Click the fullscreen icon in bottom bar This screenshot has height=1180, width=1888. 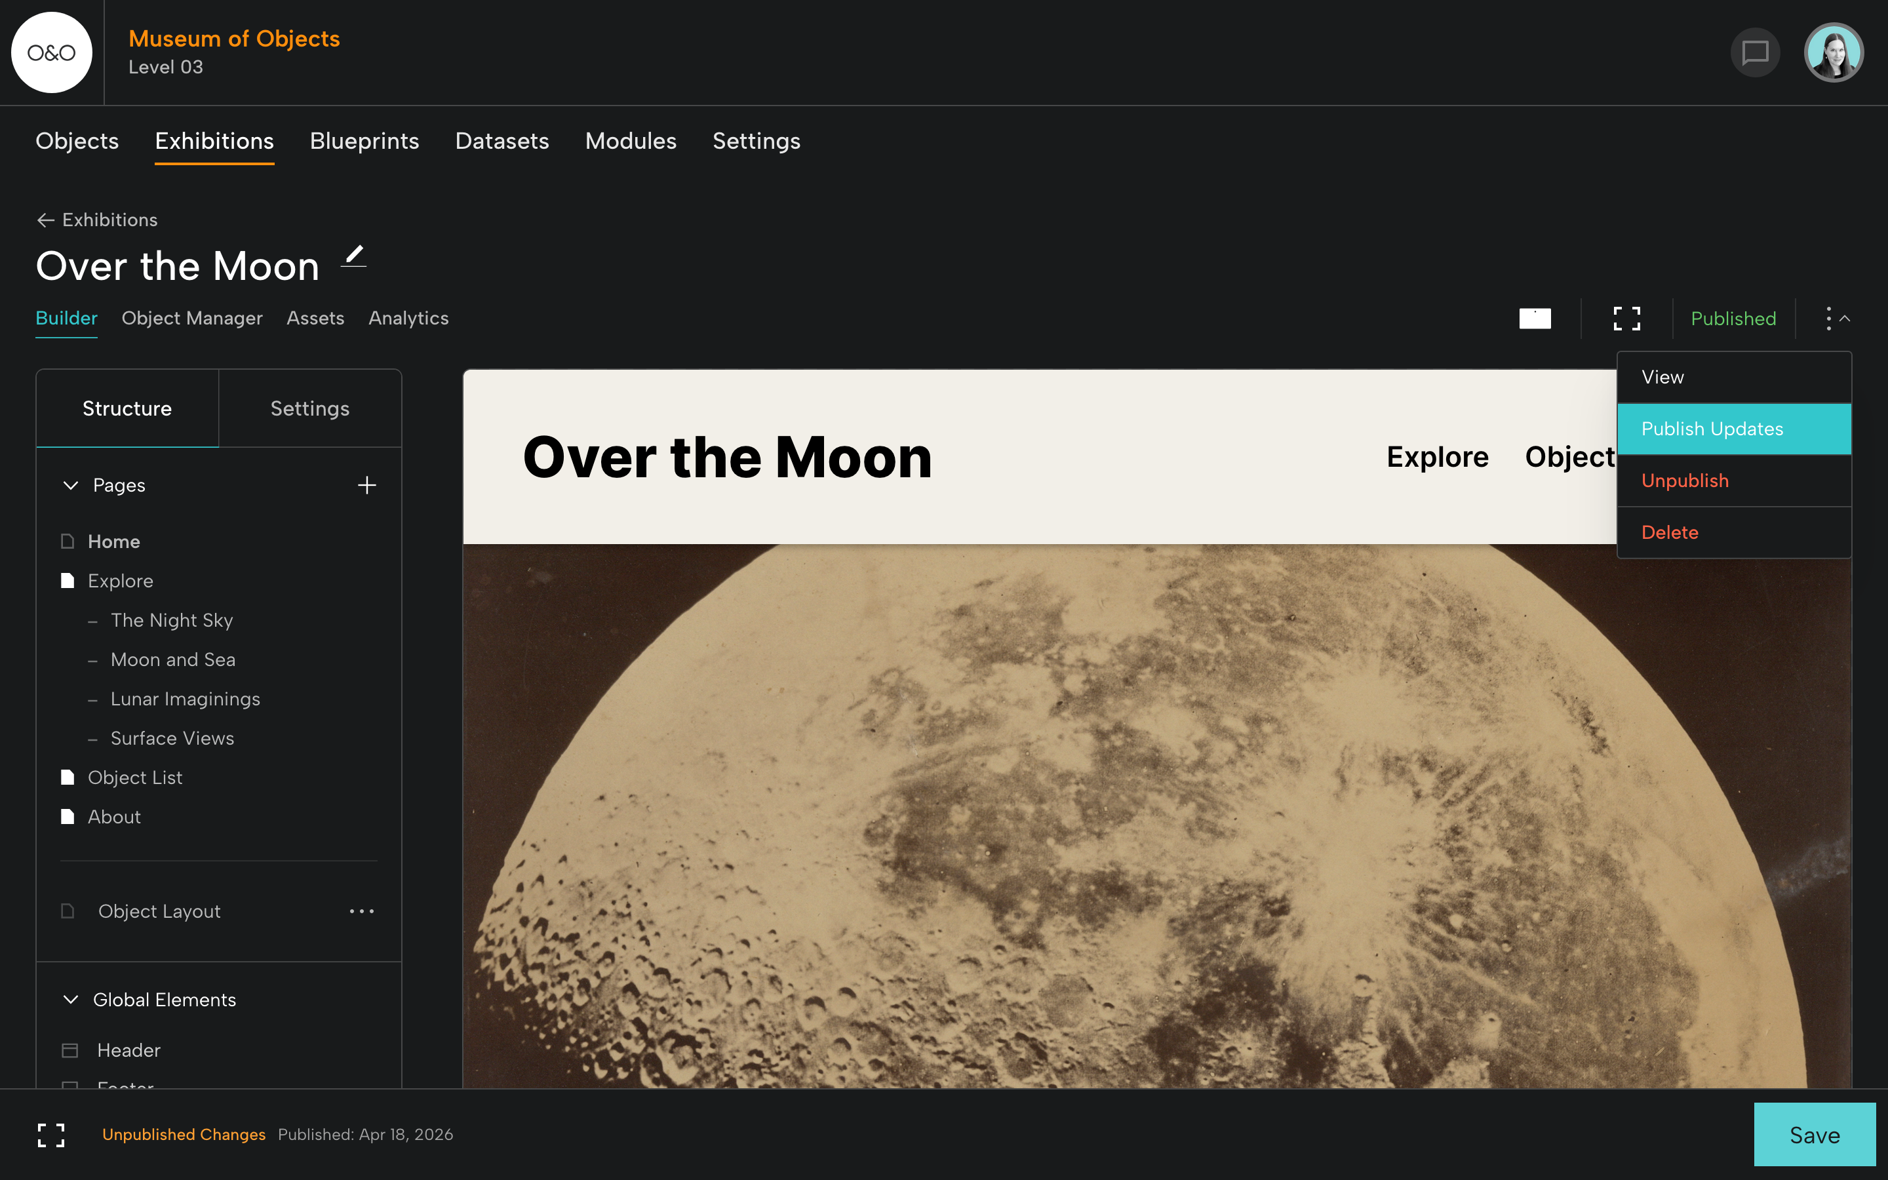[52, 1135]
